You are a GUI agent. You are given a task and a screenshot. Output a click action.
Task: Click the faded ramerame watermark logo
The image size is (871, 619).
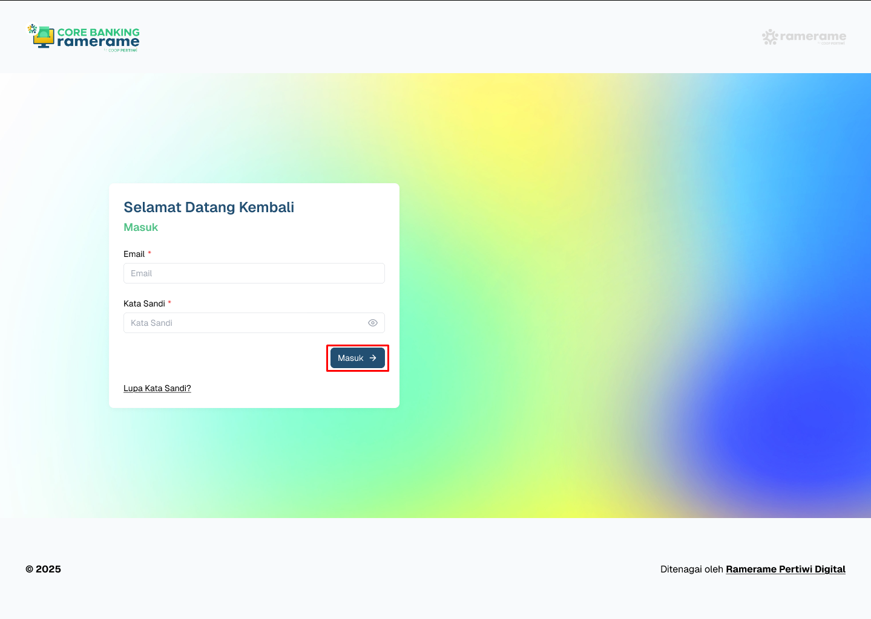803,37
